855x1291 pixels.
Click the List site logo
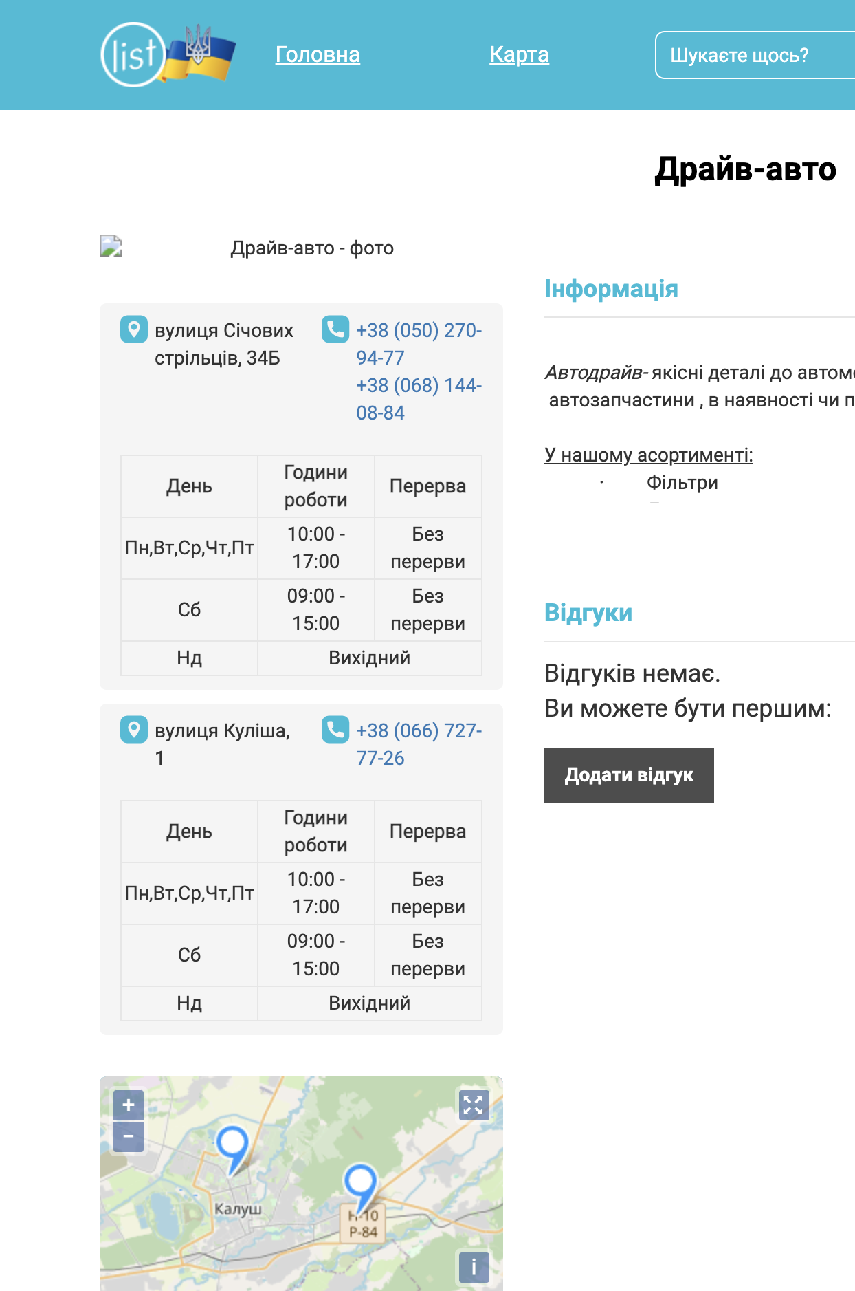168,55
